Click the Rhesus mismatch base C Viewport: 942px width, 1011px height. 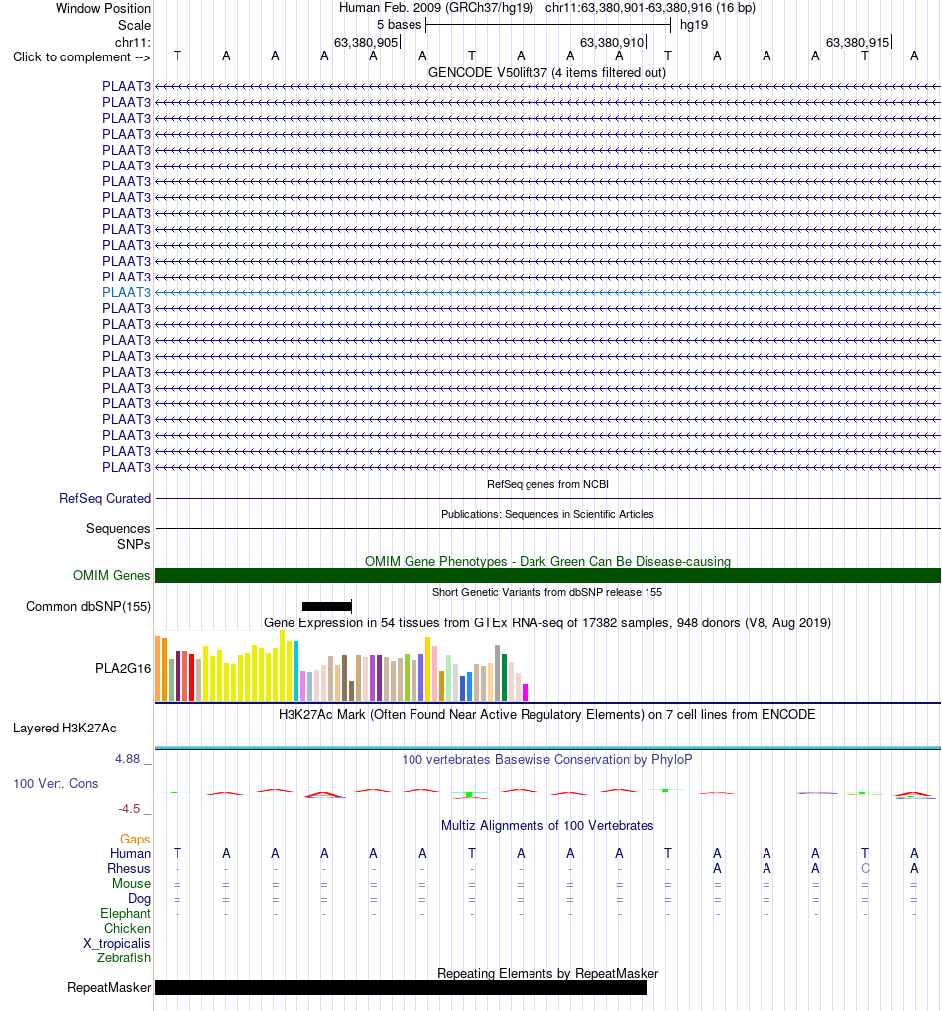865,868
